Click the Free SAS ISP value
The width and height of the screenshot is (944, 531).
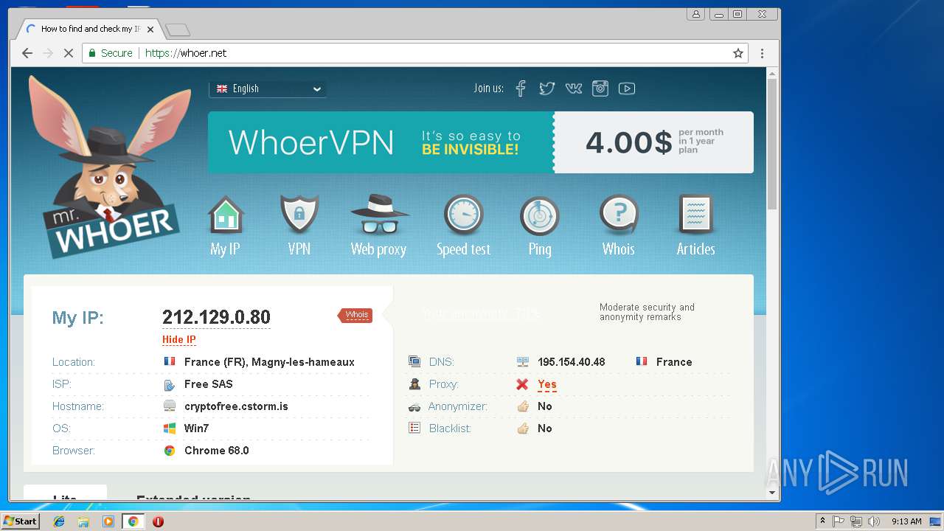(x=208, y=384)
